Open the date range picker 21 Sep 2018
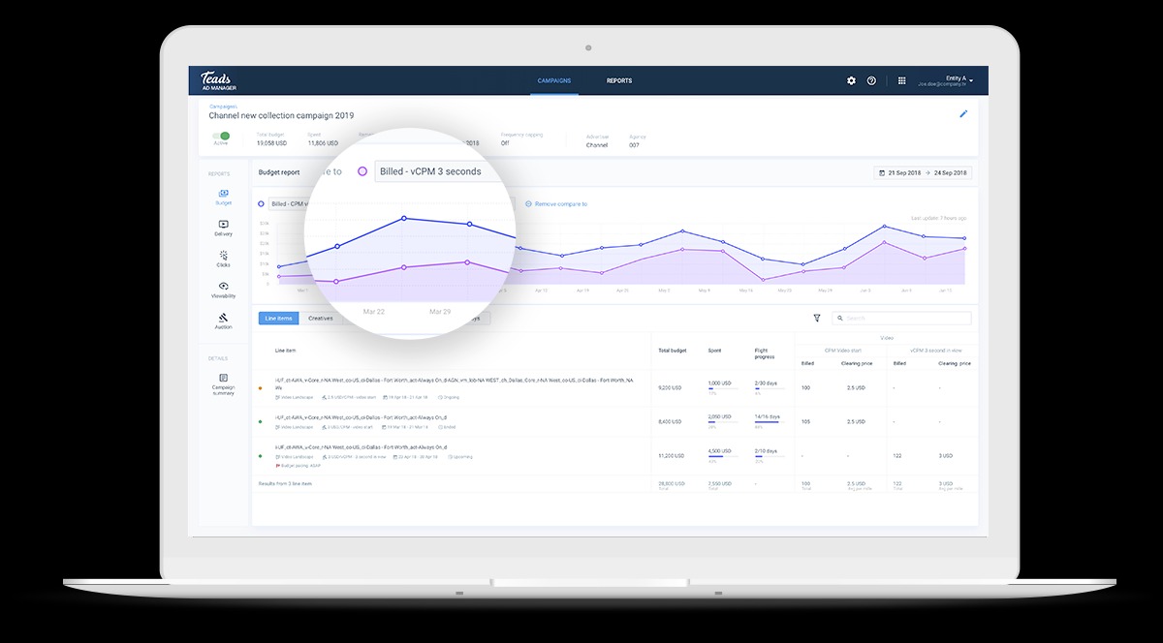1163x643 pixels. (923, 173)
